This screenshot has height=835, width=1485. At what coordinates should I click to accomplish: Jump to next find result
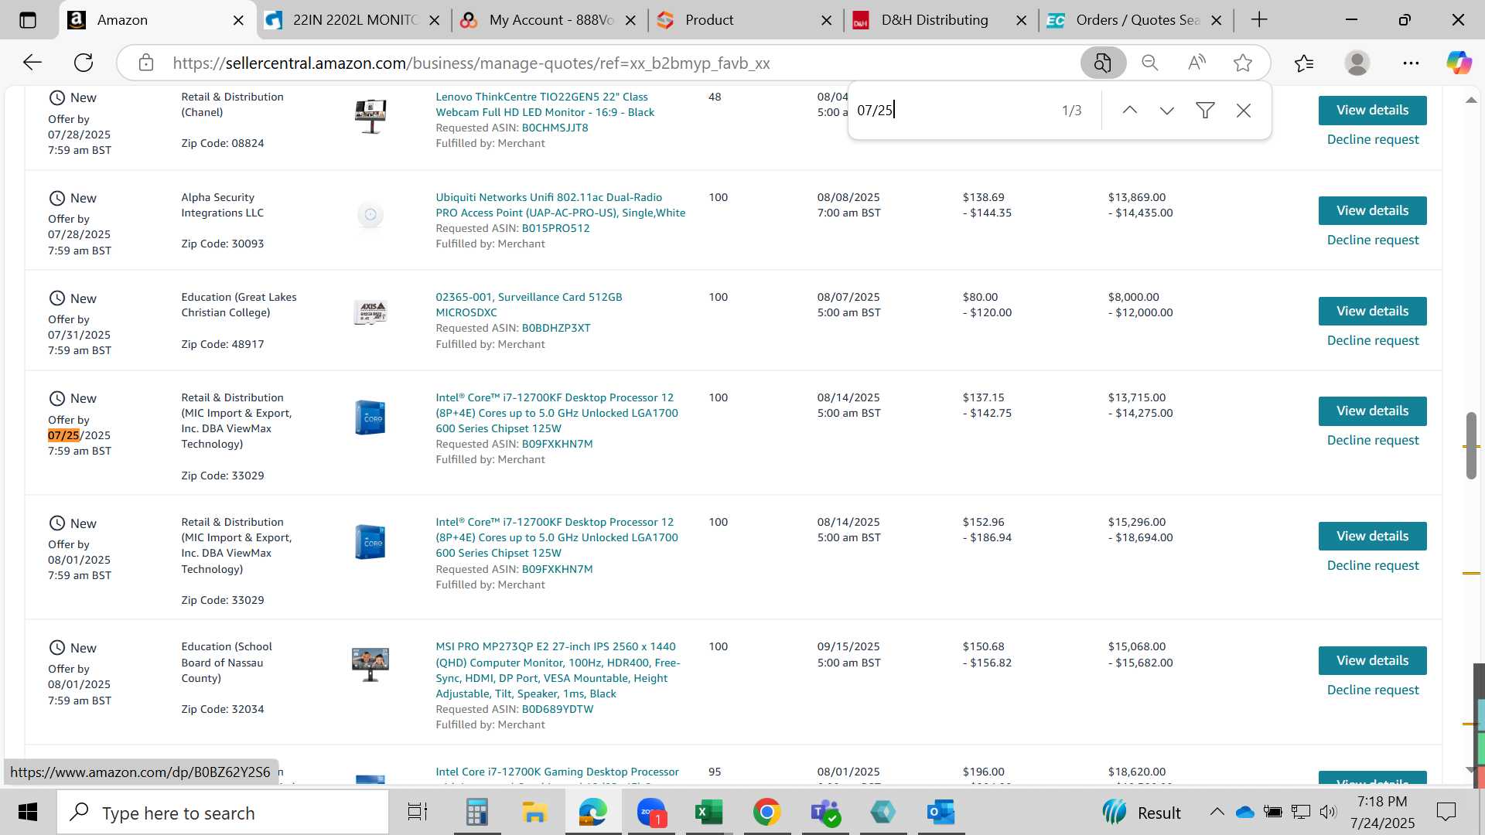click(x=1167, y=111)
